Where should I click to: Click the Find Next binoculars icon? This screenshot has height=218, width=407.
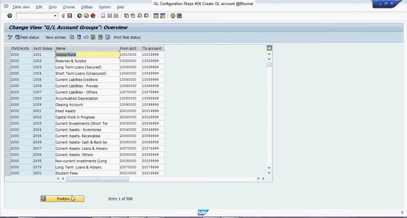tap(116, 16)
